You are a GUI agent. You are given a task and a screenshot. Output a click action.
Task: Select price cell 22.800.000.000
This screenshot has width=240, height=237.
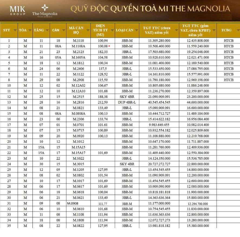[198, 164]
